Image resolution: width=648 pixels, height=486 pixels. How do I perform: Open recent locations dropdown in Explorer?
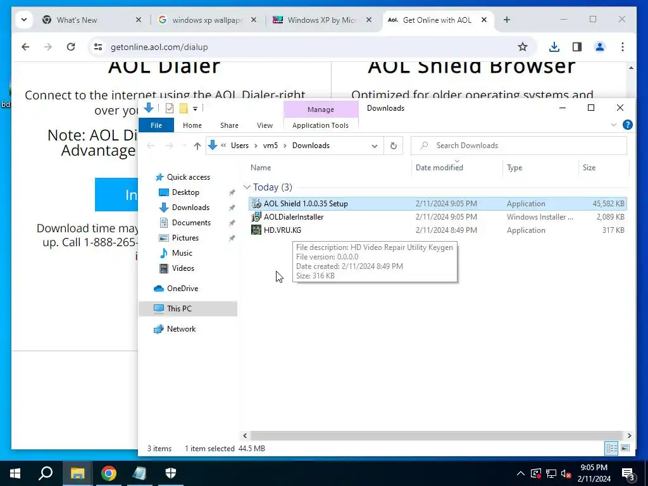click(x=184, y=146)
